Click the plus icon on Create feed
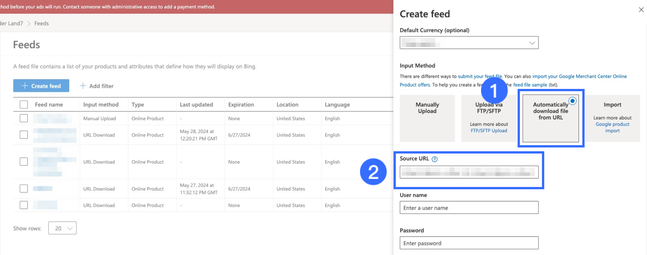This screenshot has width=647, height=255. [25, 86]
